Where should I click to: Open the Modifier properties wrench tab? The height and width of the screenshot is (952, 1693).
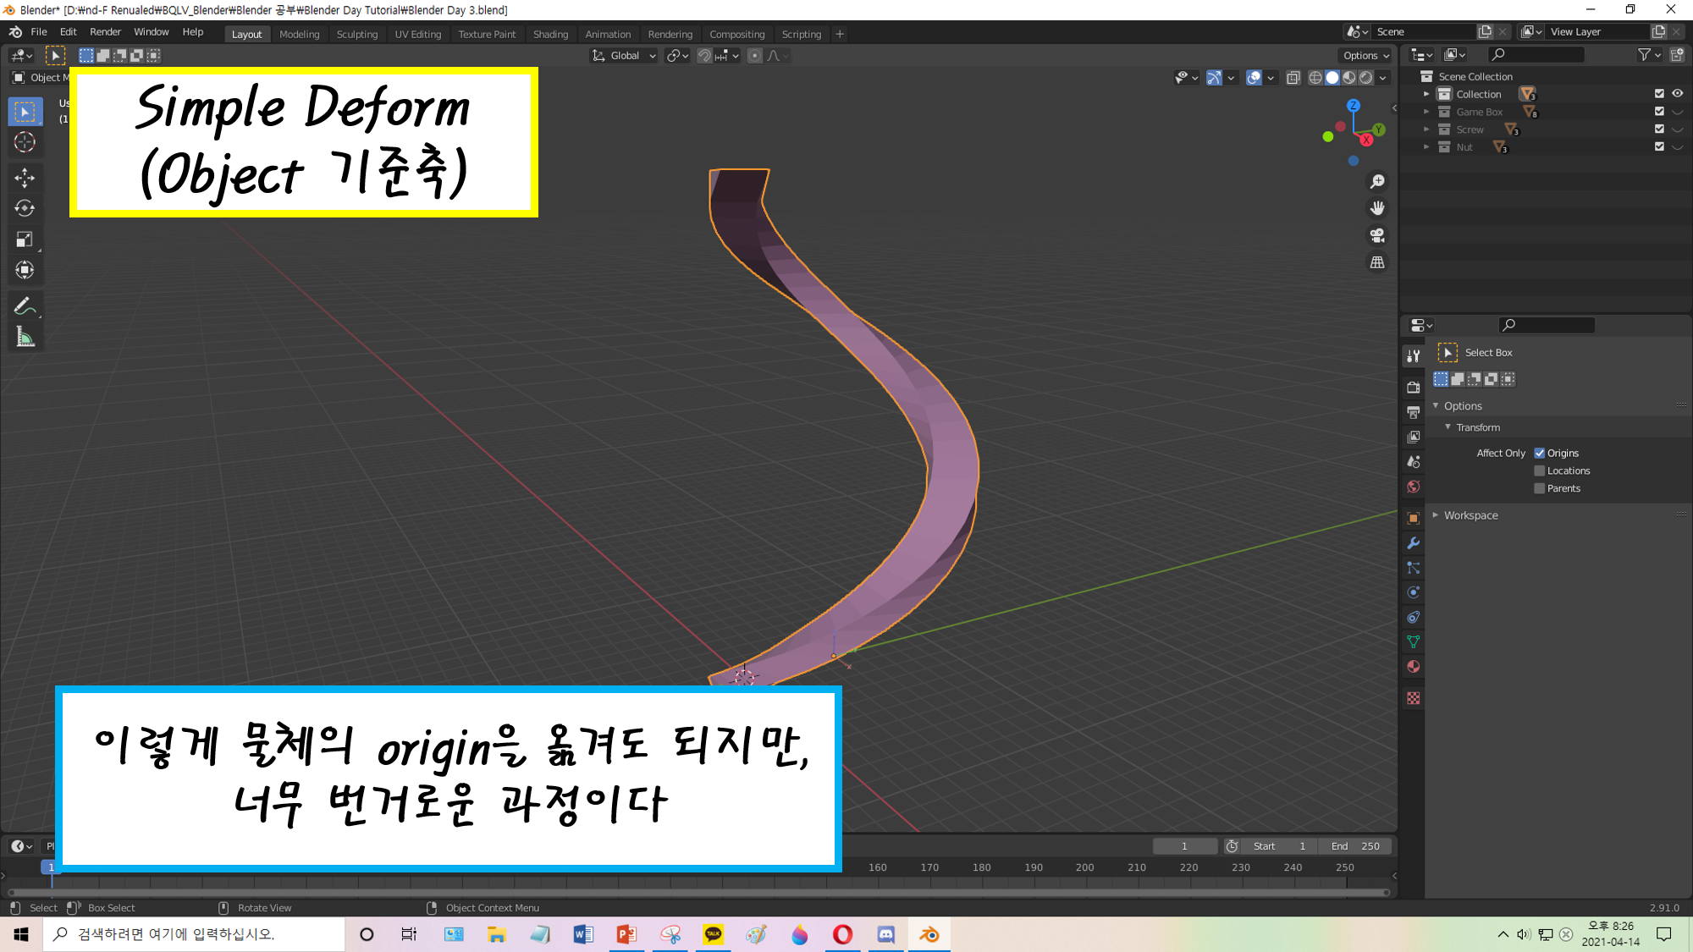[1413, 543]
